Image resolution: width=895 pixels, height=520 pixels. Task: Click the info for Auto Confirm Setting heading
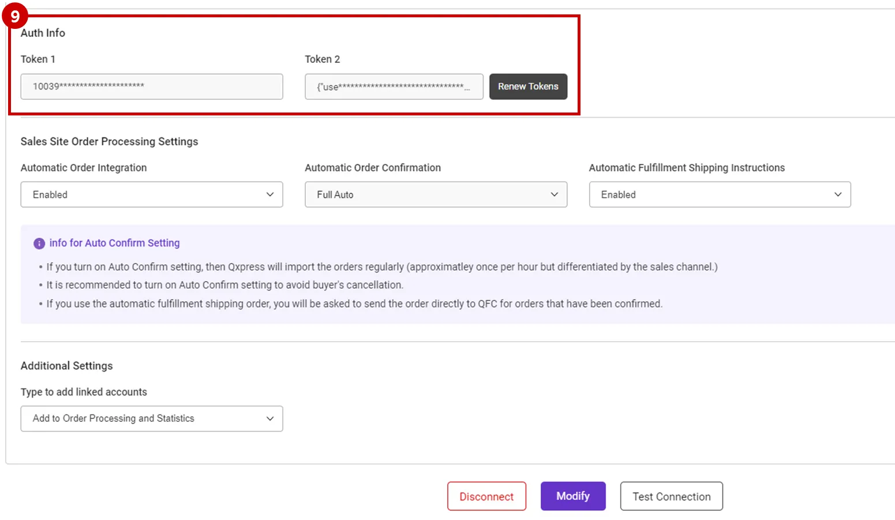[114, 243]
